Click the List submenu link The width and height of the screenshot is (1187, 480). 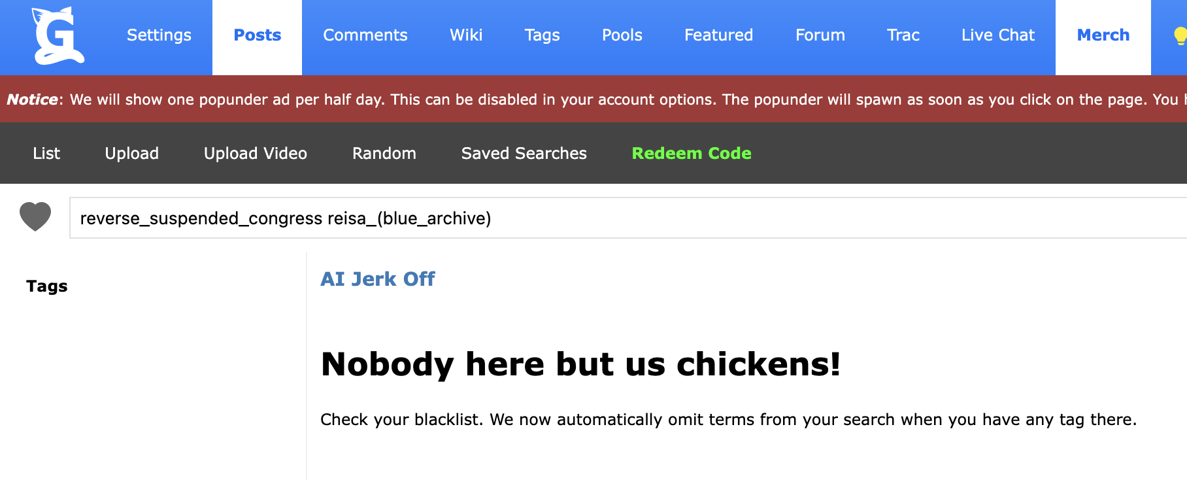pos(46,153)
